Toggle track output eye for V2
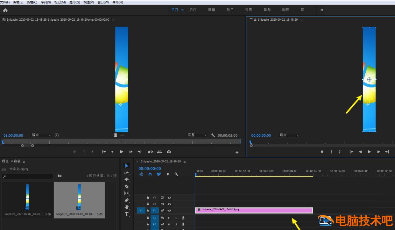395x230 pixels. [169, 204]
